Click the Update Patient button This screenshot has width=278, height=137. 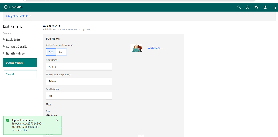20,63
